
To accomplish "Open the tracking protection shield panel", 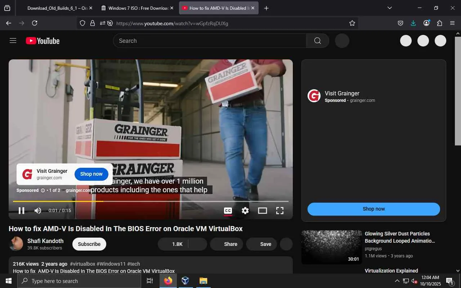I will click(x=82, y=23).
